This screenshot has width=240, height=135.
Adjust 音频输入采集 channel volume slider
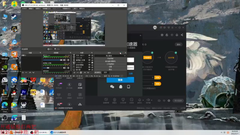(x=53, y=68)
